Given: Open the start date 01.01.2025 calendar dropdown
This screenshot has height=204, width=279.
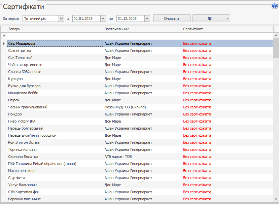Looking at the screenshot, I should click(x=103, y=19).
